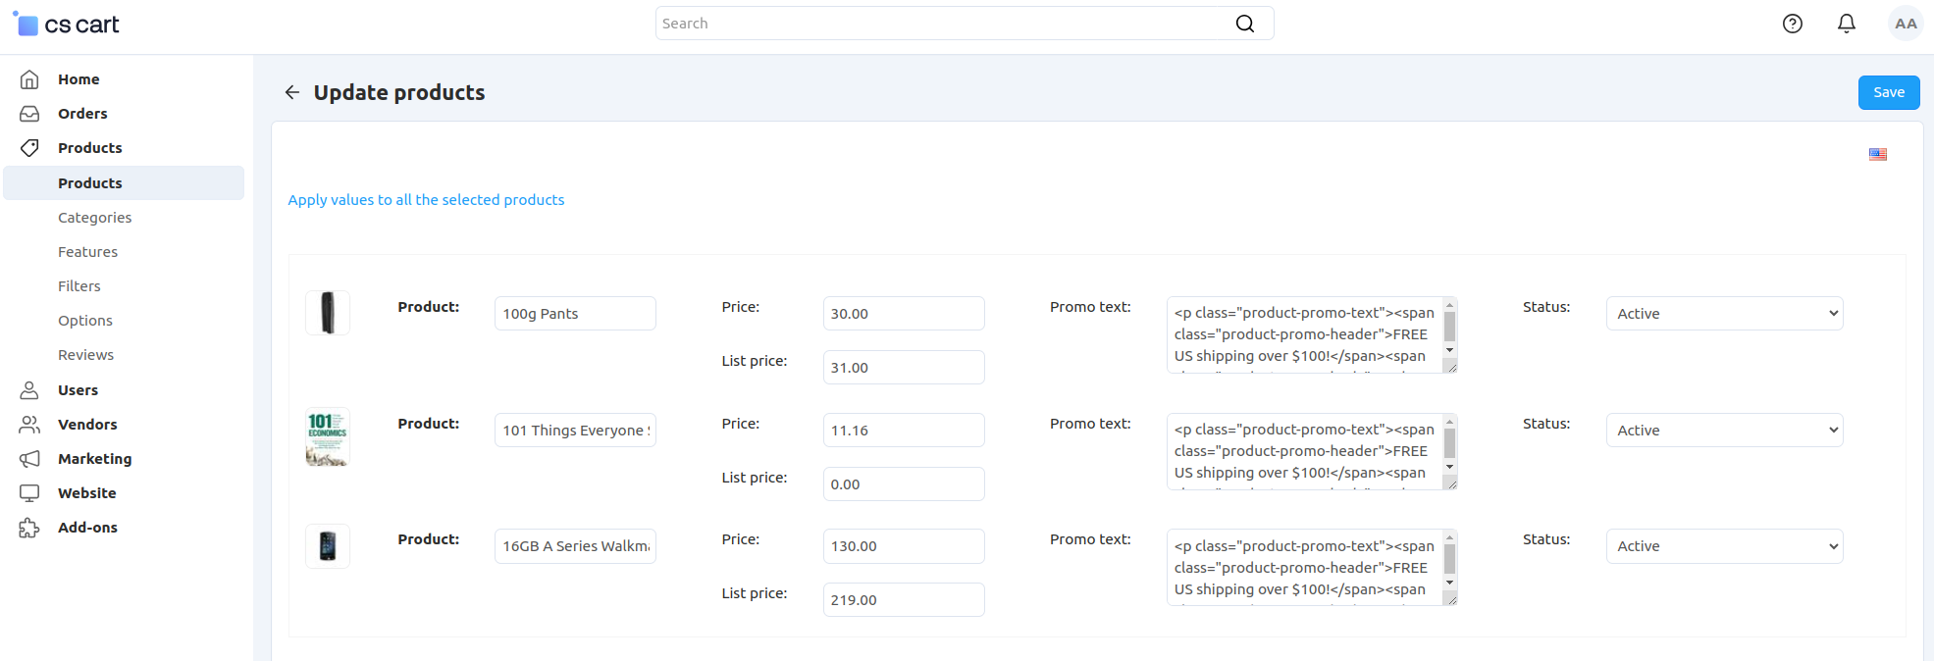Open Categories submenu item

click(94, 218)
